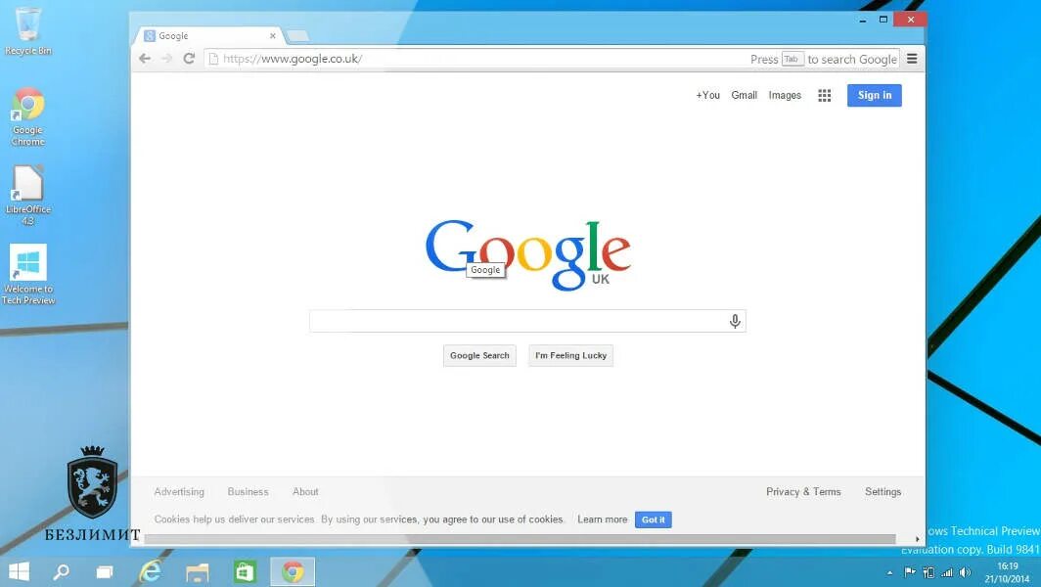Open taskbar Search magnifier
The width and height of the screenshot is (1041, 587).
pos(61,571)
